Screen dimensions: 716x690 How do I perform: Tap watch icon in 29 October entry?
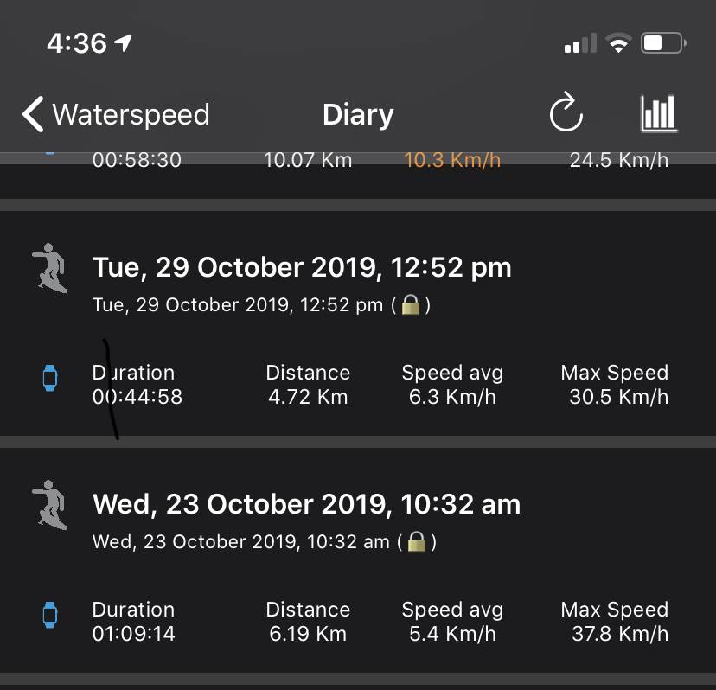pyautogui.click(x=50, y=378)
